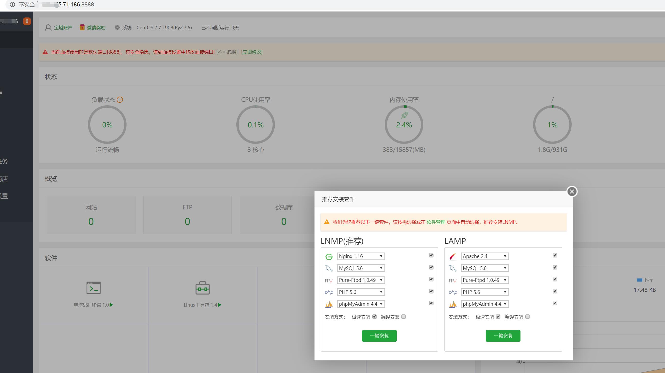
Task: Uncheck the Nginx 1.16 checkbox
Action: coord(431,255)
